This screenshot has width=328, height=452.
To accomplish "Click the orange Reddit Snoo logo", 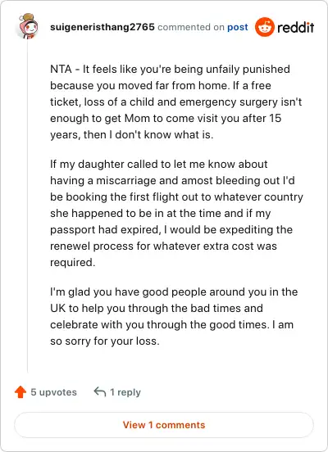I will [265, 27].
